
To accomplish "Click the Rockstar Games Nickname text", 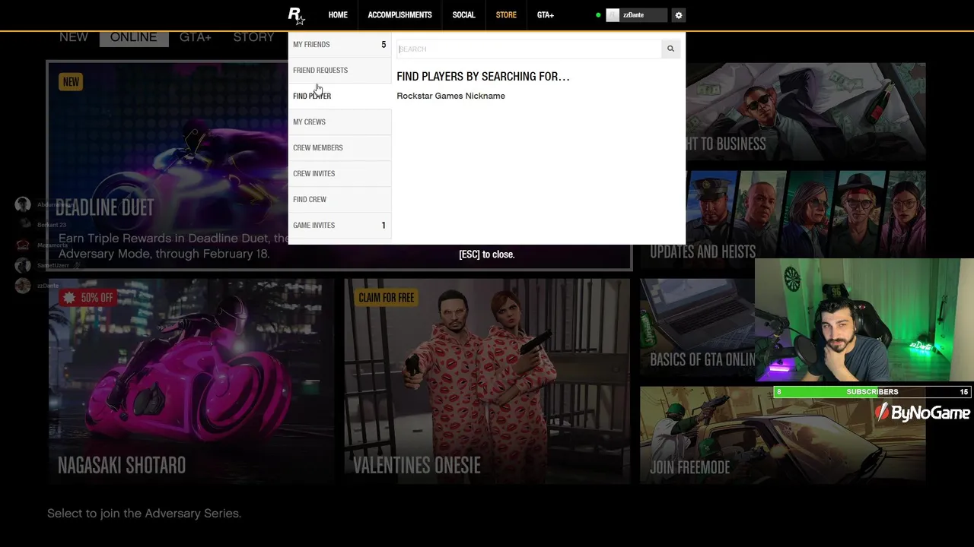I will [450, 96].
